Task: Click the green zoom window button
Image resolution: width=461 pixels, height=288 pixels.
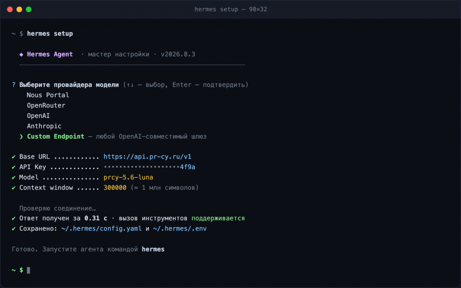Action: (x=29, y=9)
